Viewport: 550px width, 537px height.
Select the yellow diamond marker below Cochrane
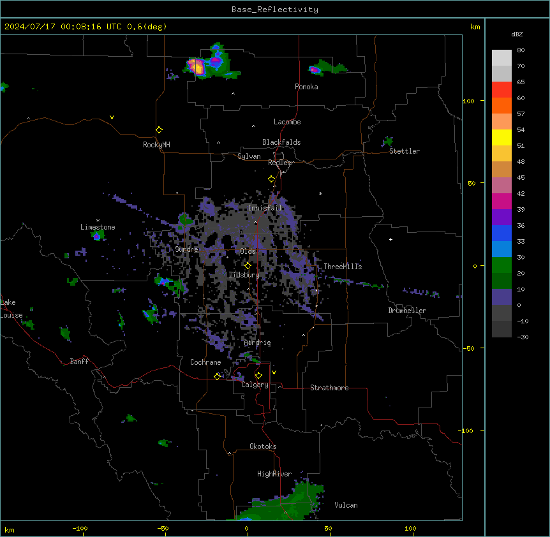click(217, 376)
